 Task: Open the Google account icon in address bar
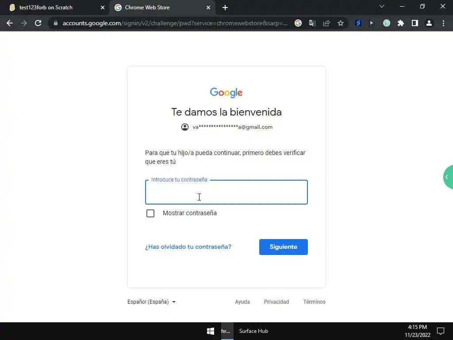coord(298,23)
